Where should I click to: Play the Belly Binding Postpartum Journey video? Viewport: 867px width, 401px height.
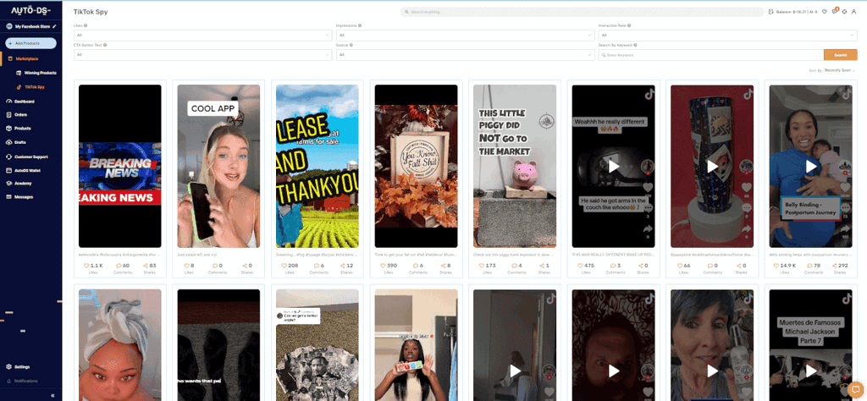tap(810, 166)
